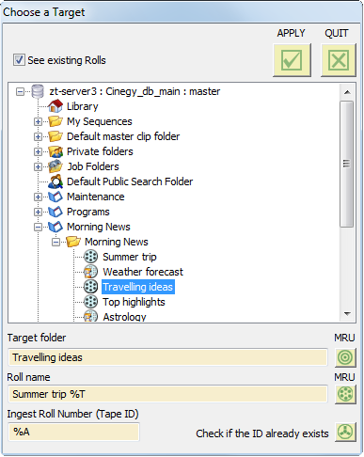Expand the Job Folders node
364x457 pixels.
[x=38, y=166]
